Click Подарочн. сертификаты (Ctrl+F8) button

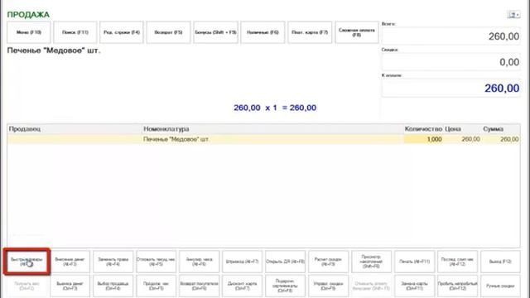click(x=285, y=286)
